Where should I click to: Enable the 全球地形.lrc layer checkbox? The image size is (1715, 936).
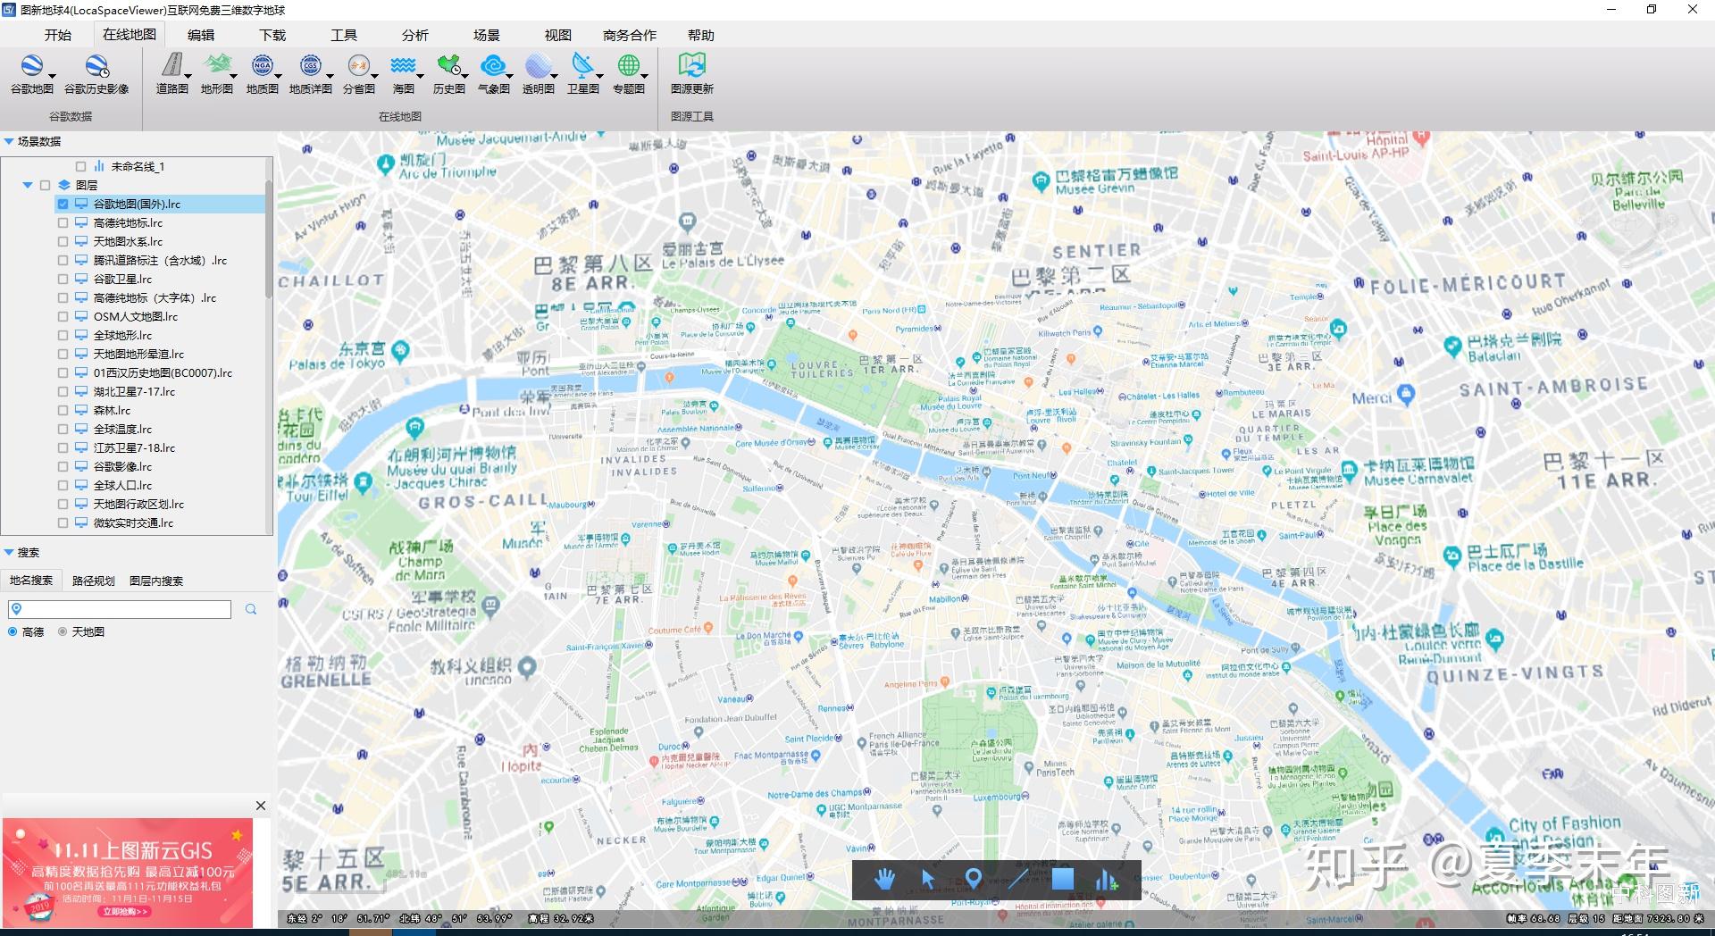63,335
